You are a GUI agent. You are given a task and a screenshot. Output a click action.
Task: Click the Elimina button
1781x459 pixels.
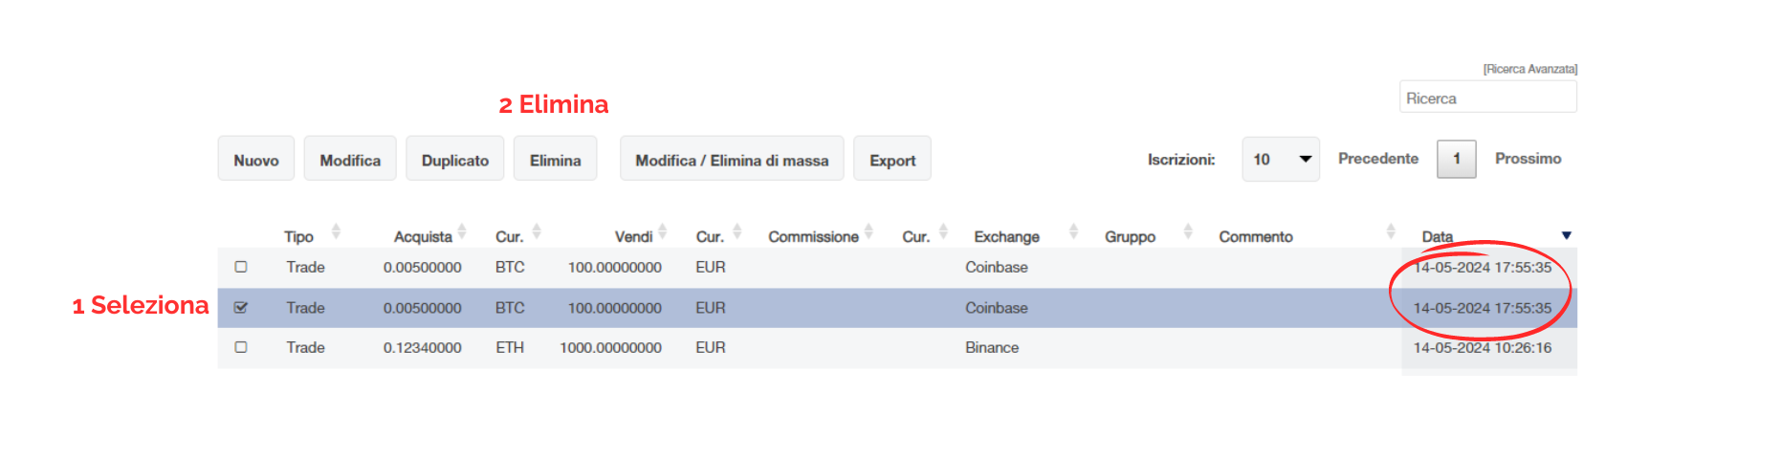point(555,160)
